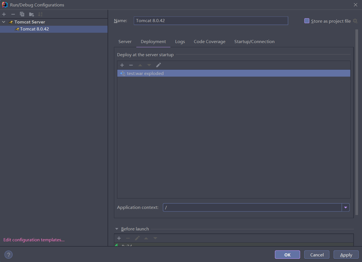Collapse the Before launch section
The width and height of the screenshot is (362, 262).
tap(117, 229)
